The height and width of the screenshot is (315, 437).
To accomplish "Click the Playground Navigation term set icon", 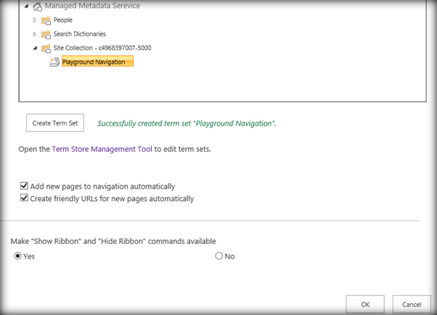I will point(54,62).
